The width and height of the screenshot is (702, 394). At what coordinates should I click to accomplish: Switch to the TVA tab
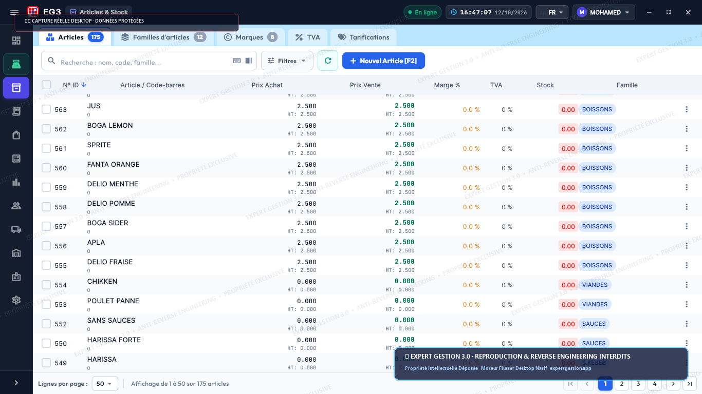click(308, 37)
